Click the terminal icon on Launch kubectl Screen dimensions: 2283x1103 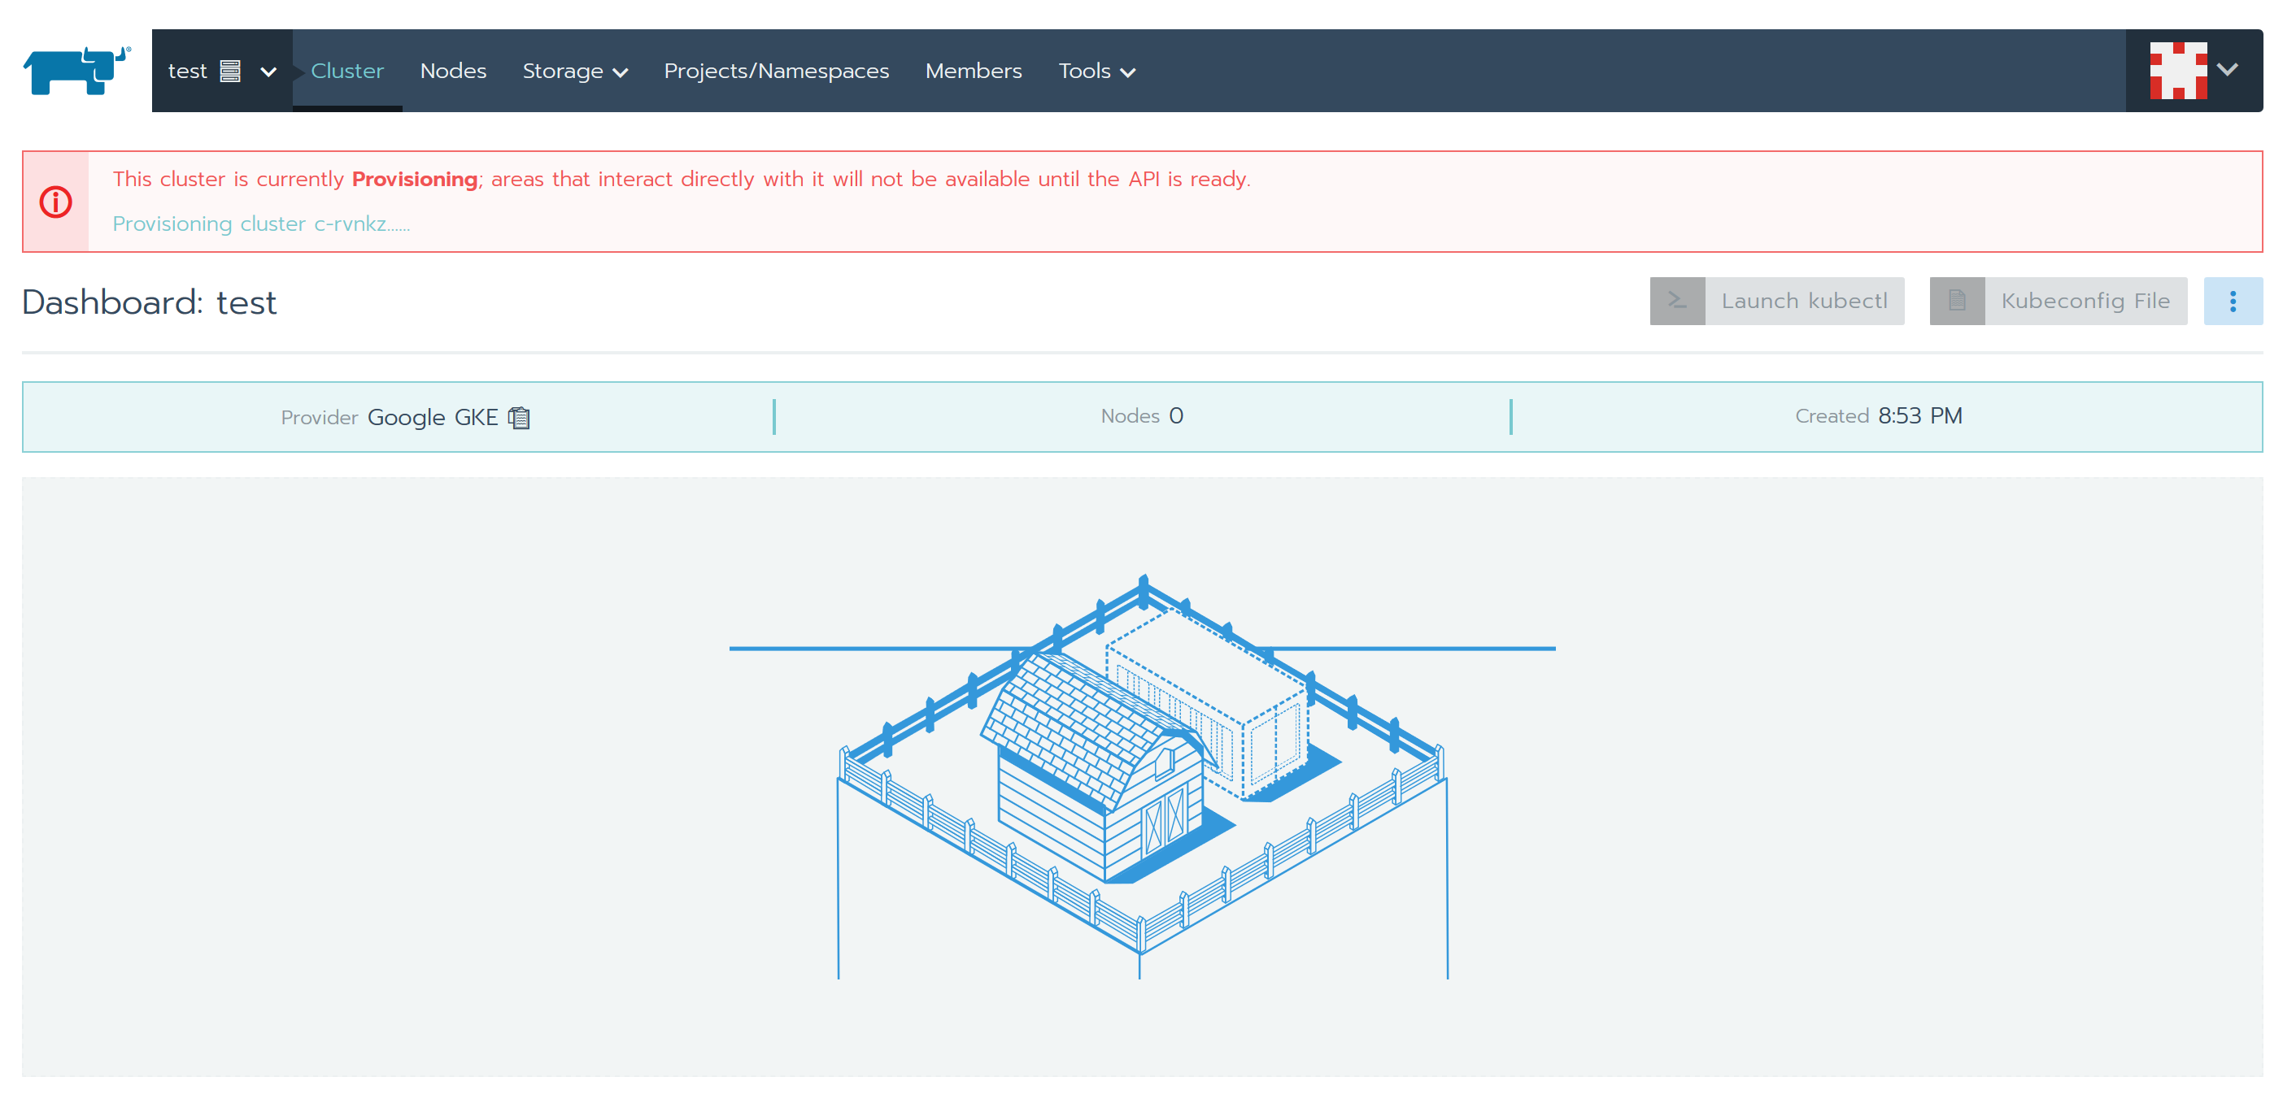point(1677,302)
